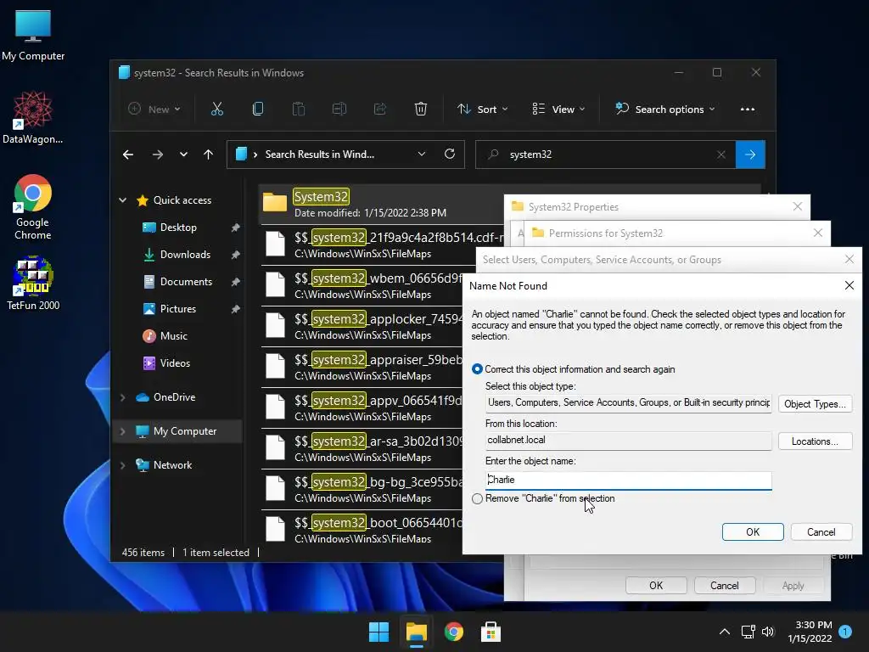Click OK in Permissions for System32 window

click(x=656, y=586)
